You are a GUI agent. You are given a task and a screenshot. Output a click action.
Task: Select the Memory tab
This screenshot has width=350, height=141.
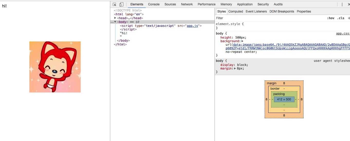226,4
